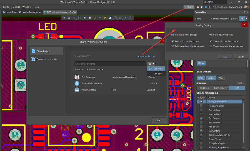The height and width of the screenshot is (151, 250).
Task: Switch to the Home Page tab
Action: (x=10, y=12)
